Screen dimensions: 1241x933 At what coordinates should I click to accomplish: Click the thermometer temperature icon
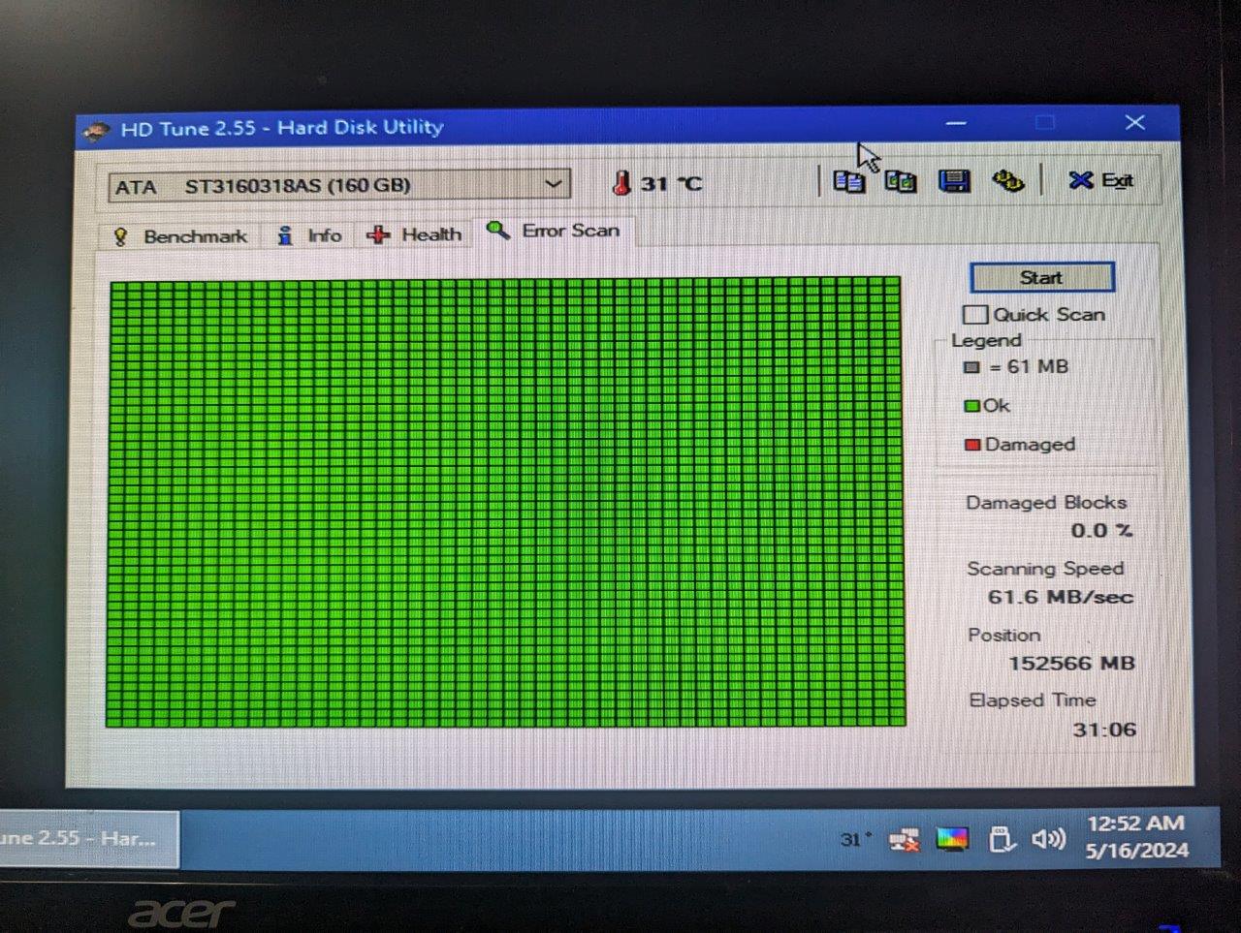pos(621,182)
